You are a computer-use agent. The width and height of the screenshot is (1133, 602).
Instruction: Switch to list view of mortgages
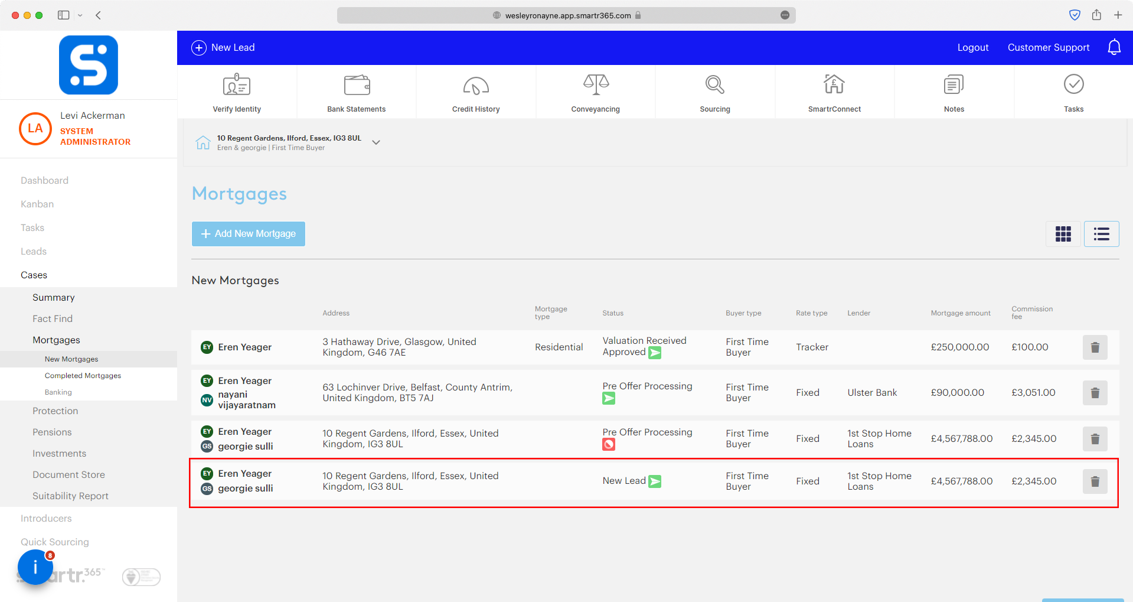click(1102, 234)
